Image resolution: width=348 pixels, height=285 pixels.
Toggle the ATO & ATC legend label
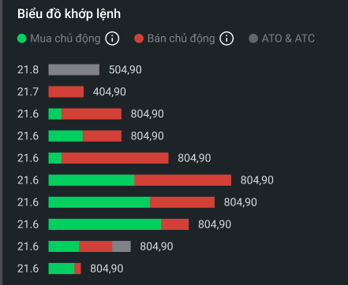click(x=288, y=39)
